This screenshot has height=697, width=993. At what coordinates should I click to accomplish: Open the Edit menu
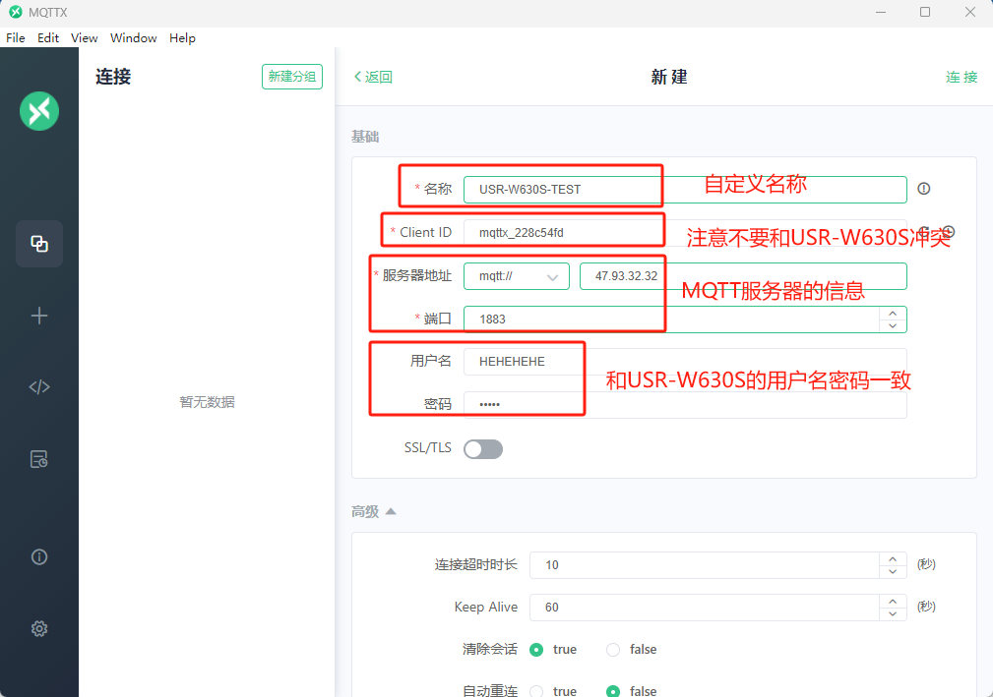48,38
